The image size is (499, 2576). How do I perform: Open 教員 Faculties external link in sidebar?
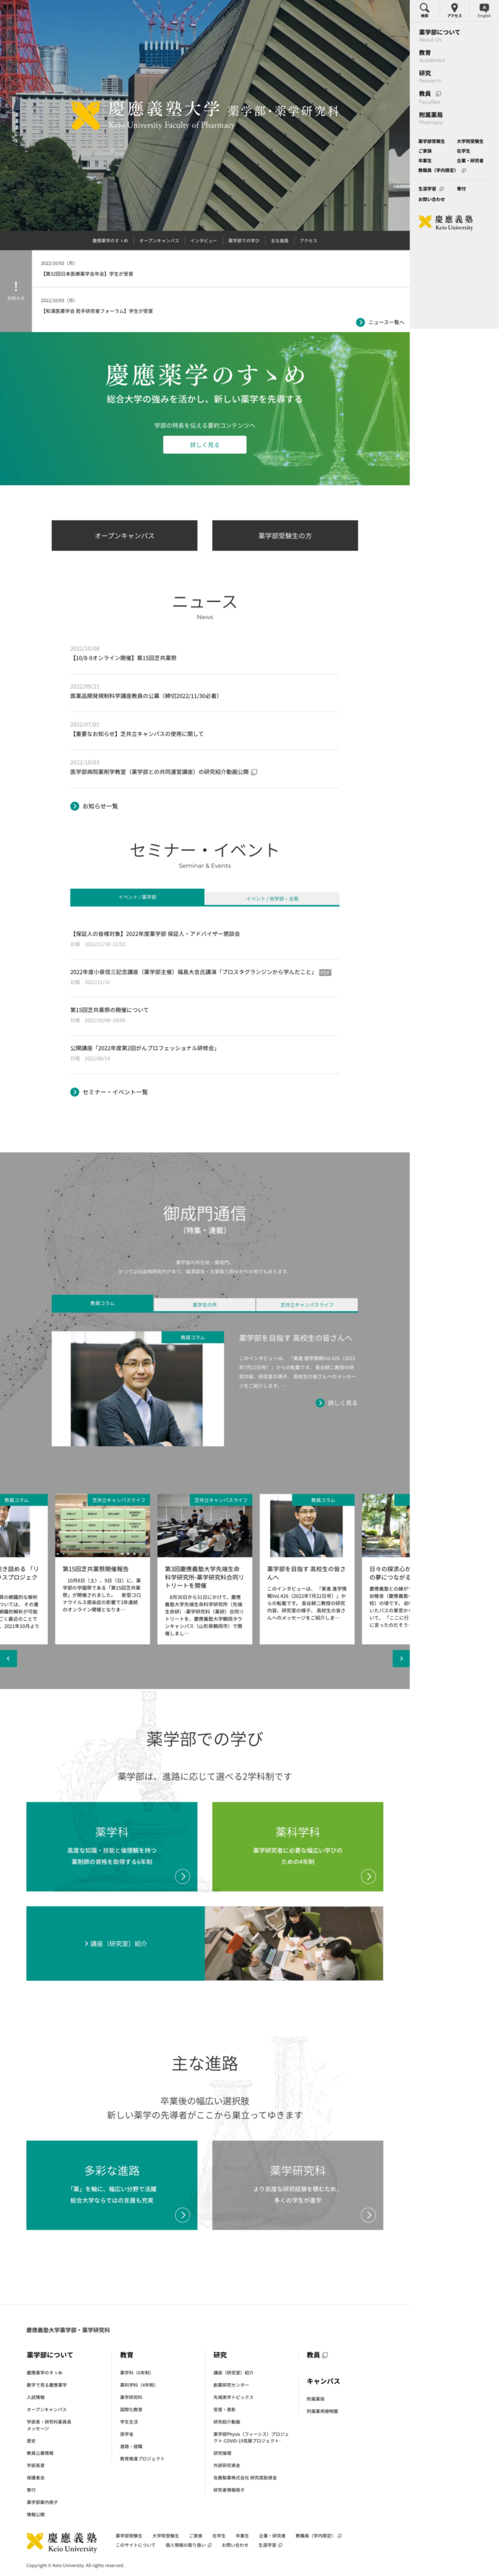point(430,97)
